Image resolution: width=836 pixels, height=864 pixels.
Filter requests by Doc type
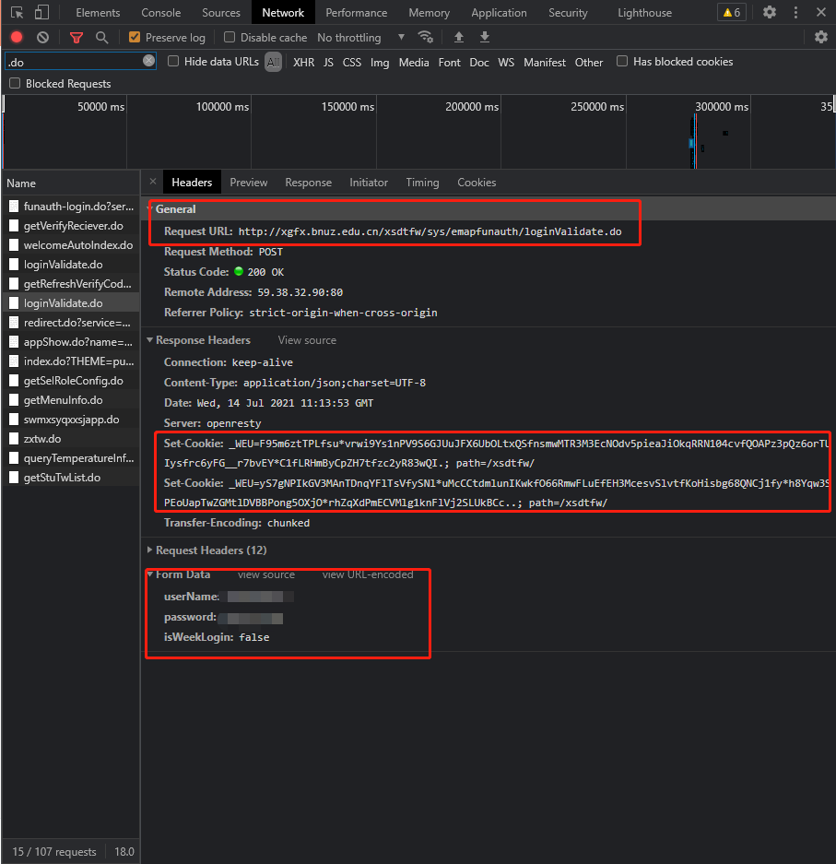(x=479, y=63)
